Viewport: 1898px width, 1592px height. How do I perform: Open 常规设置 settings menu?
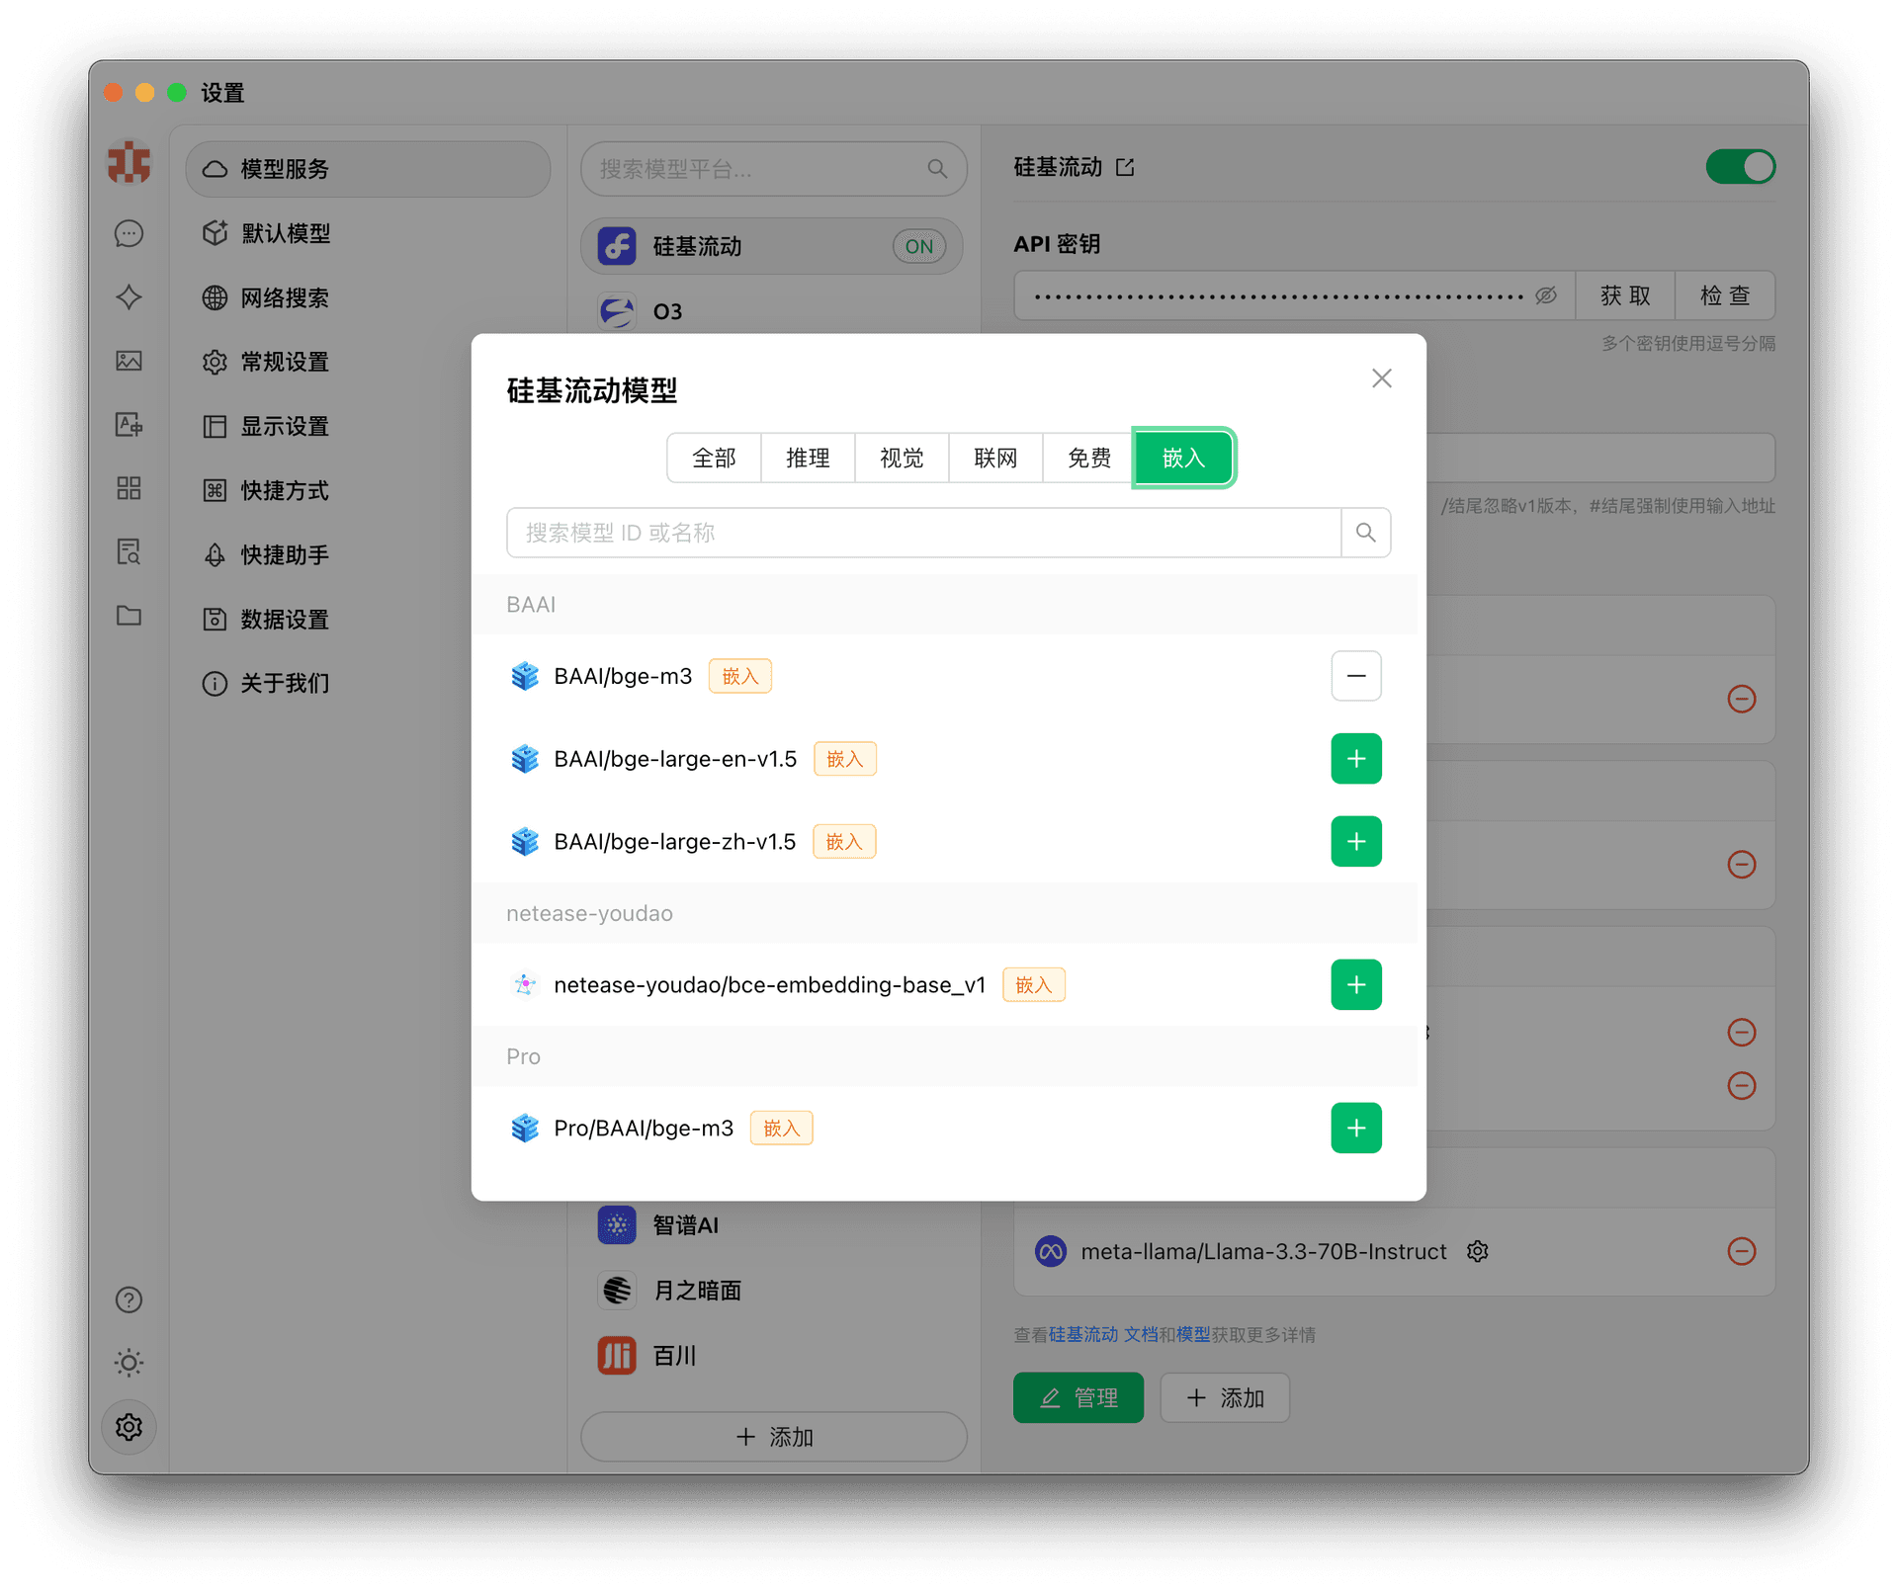click(x=368, y=362)
